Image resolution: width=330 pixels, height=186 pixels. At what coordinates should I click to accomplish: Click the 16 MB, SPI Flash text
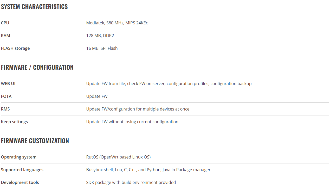click(x=102, y=48)
